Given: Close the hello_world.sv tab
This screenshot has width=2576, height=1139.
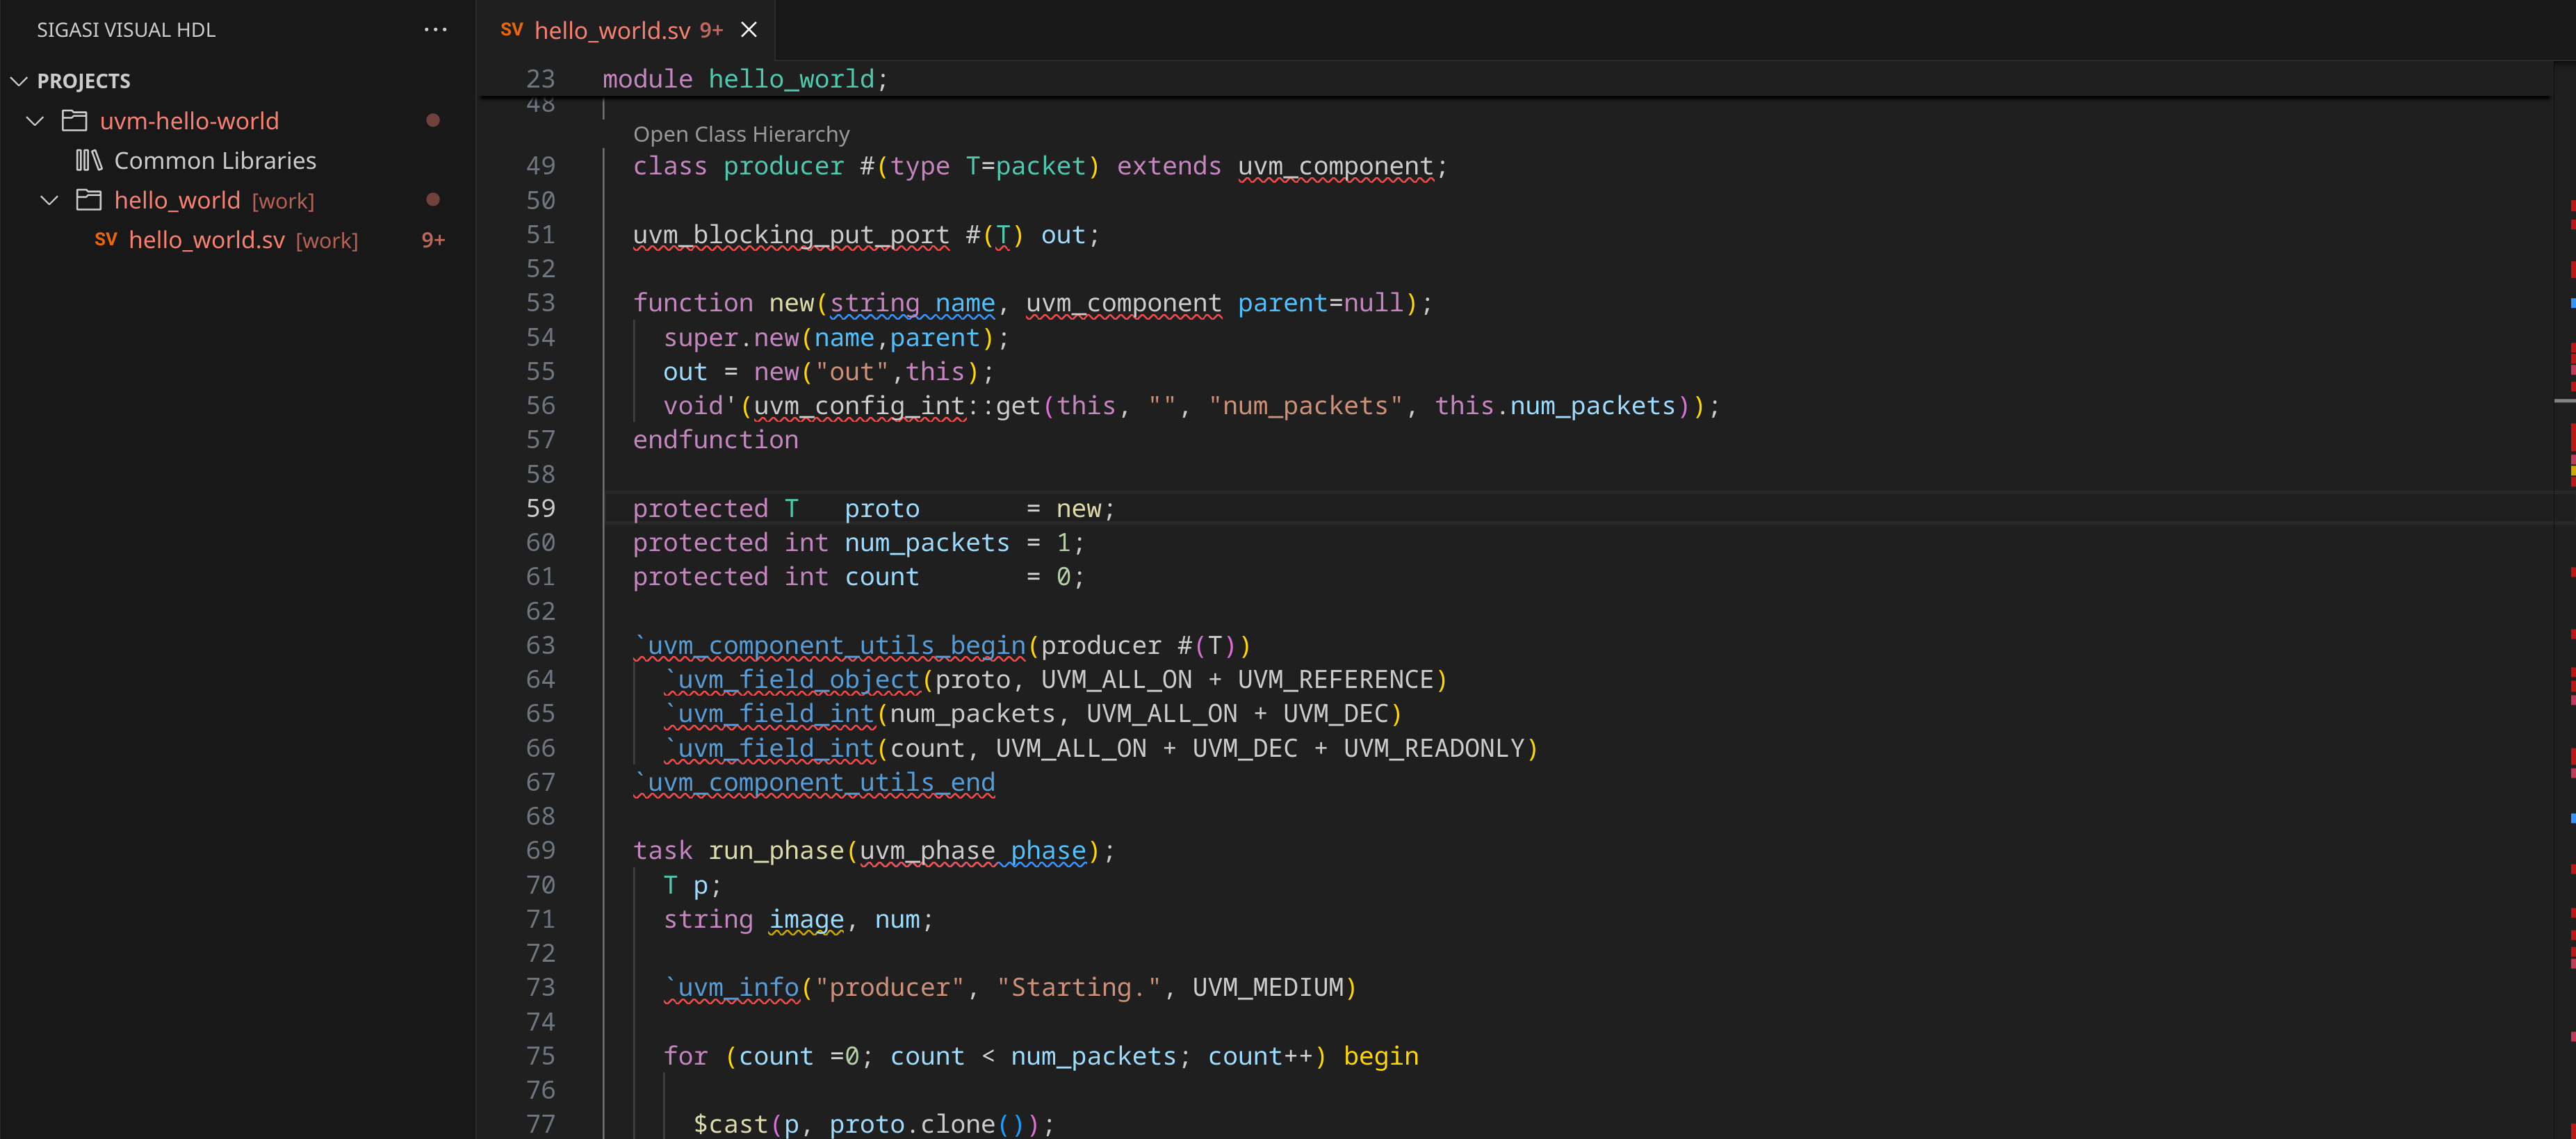Looking at the screenshot, I should tap(748, 30).
